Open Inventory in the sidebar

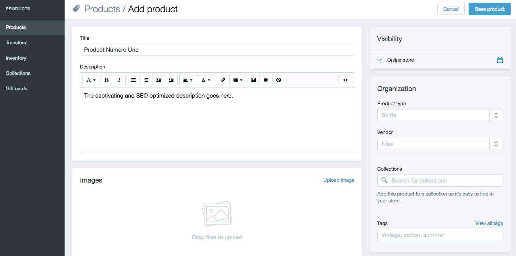32,58
